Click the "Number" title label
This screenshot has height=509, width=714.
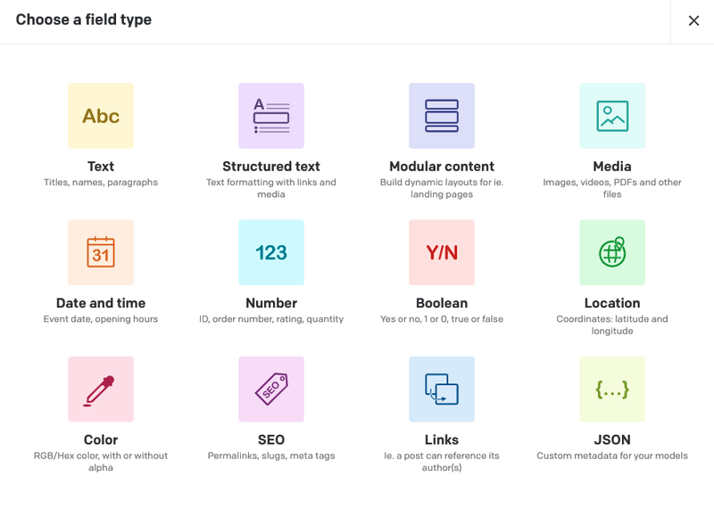point(271,303)
